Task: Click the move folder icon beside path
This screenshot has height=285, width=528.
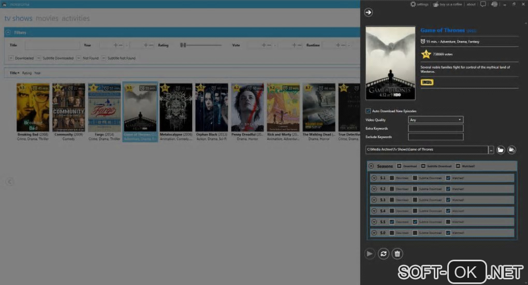Action: tap(511, 150)
